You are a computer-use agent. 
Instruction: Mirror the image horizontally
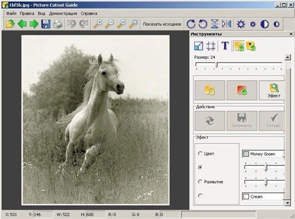[x=226, y=24]
